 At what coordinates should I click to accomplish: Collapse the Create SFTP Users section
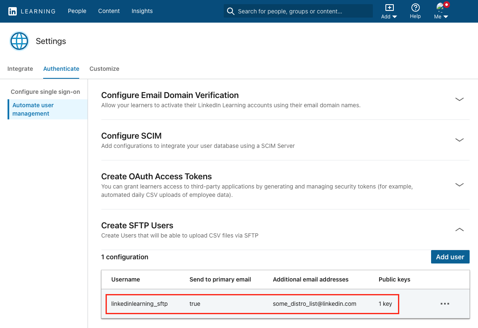point(459,230)
